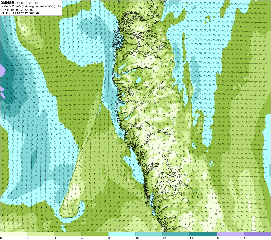Click the 8–10 m/s light cyan legend swatch
Screen dimensions: 271x240
122,234
